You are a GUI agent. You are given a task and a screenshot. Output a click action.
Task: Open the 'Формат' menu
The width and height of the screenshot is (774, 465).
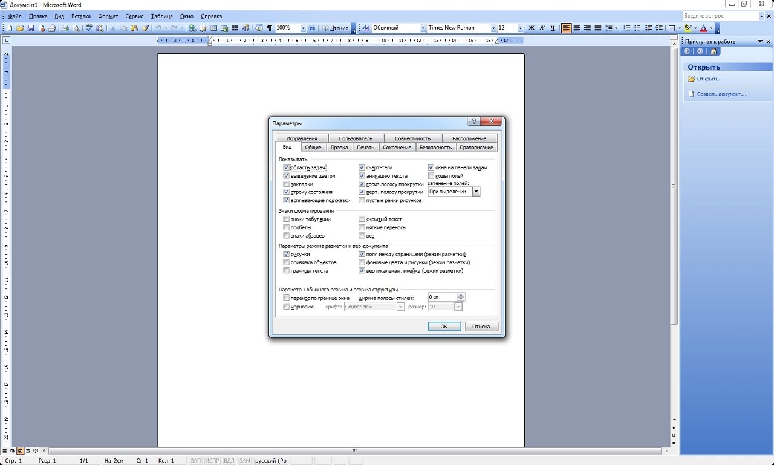[x=108, y=16]
